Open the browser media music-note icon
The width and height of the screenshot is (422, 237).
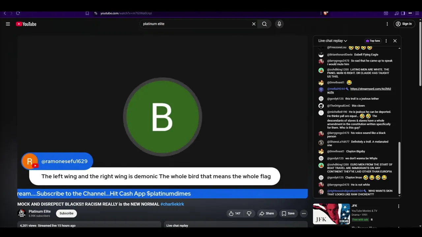[x=396, y=13]
